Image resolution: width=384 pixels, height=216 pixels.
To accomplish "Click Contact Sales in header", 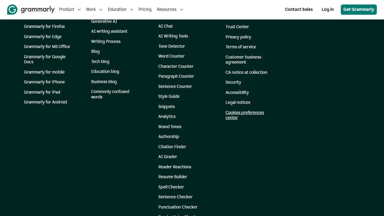I will click(299, 9).
